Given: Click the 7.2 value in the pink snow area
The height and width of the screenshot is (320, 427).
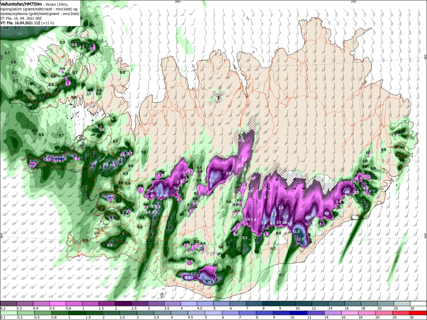Looking at the screenshot, I should tap(274, 214).
